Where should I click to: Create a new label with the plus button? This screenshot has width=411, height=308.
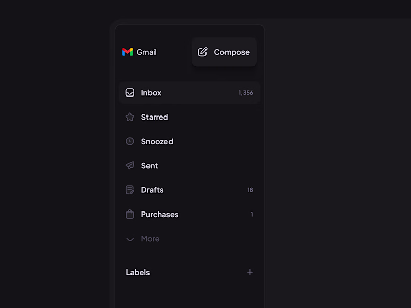[x=250, y=272]
